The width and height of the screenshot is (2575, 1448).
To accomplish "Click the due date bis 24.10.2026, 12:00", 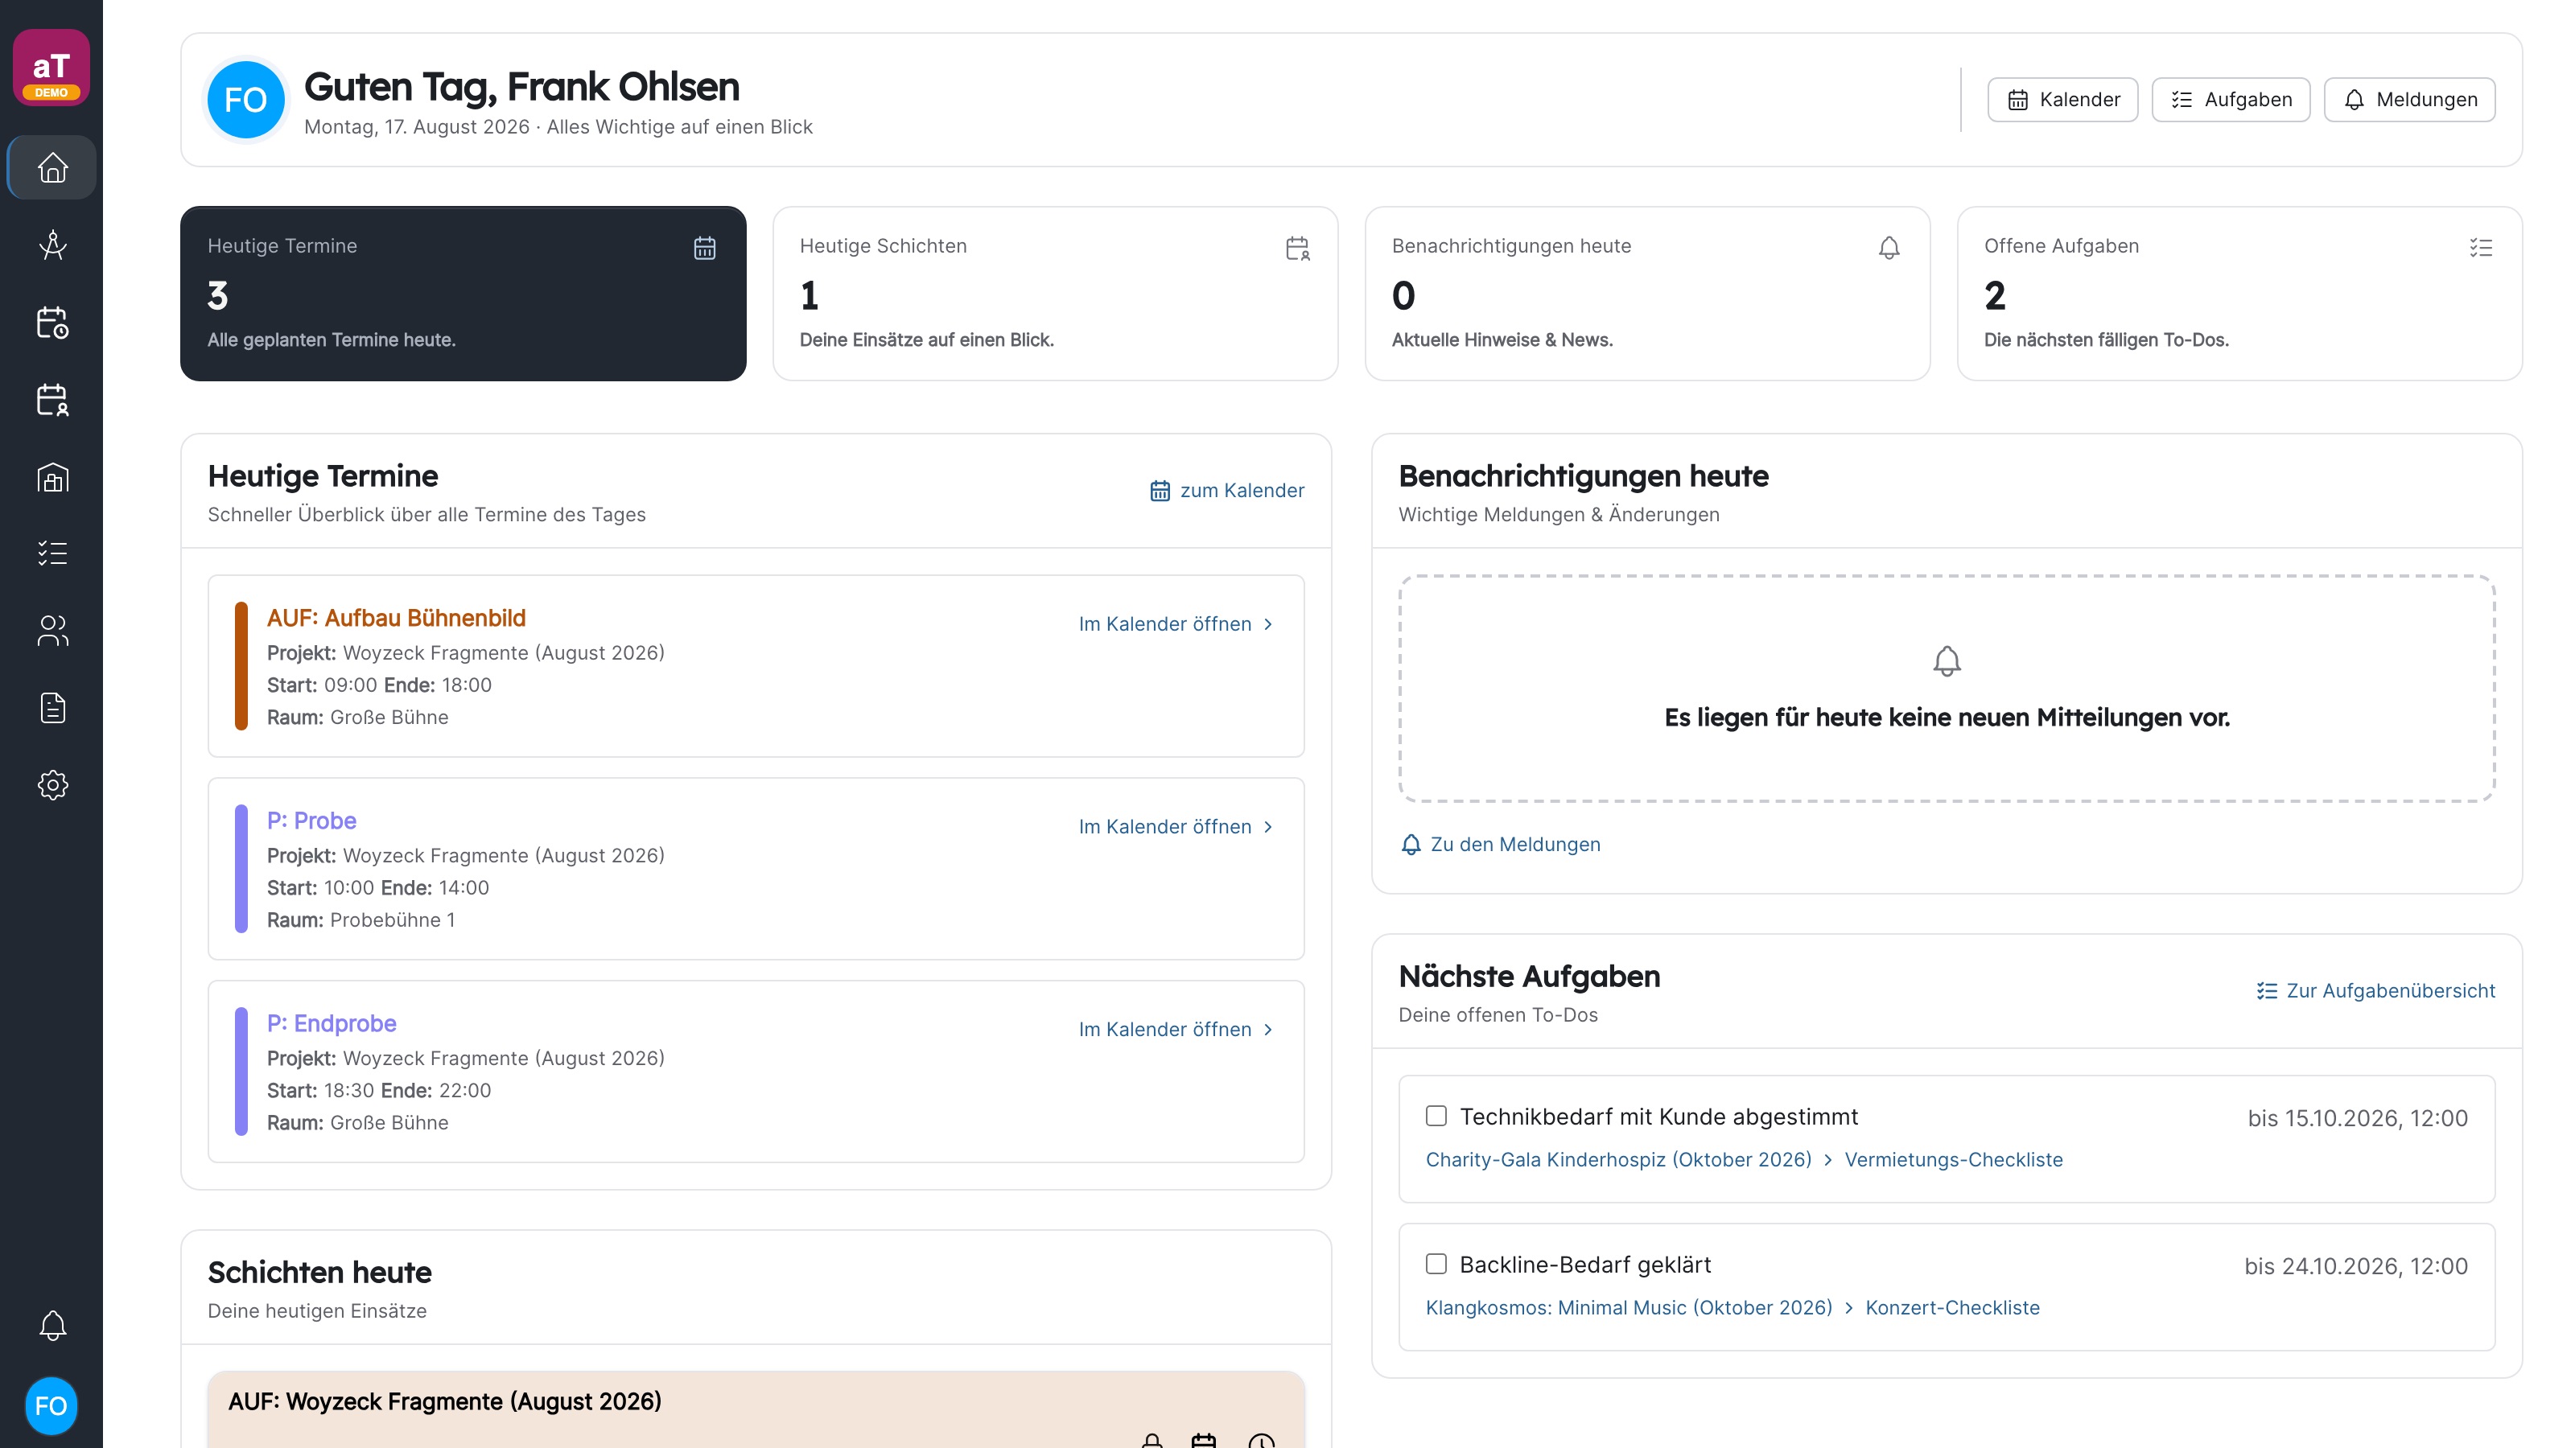I will [2355, 1266].
